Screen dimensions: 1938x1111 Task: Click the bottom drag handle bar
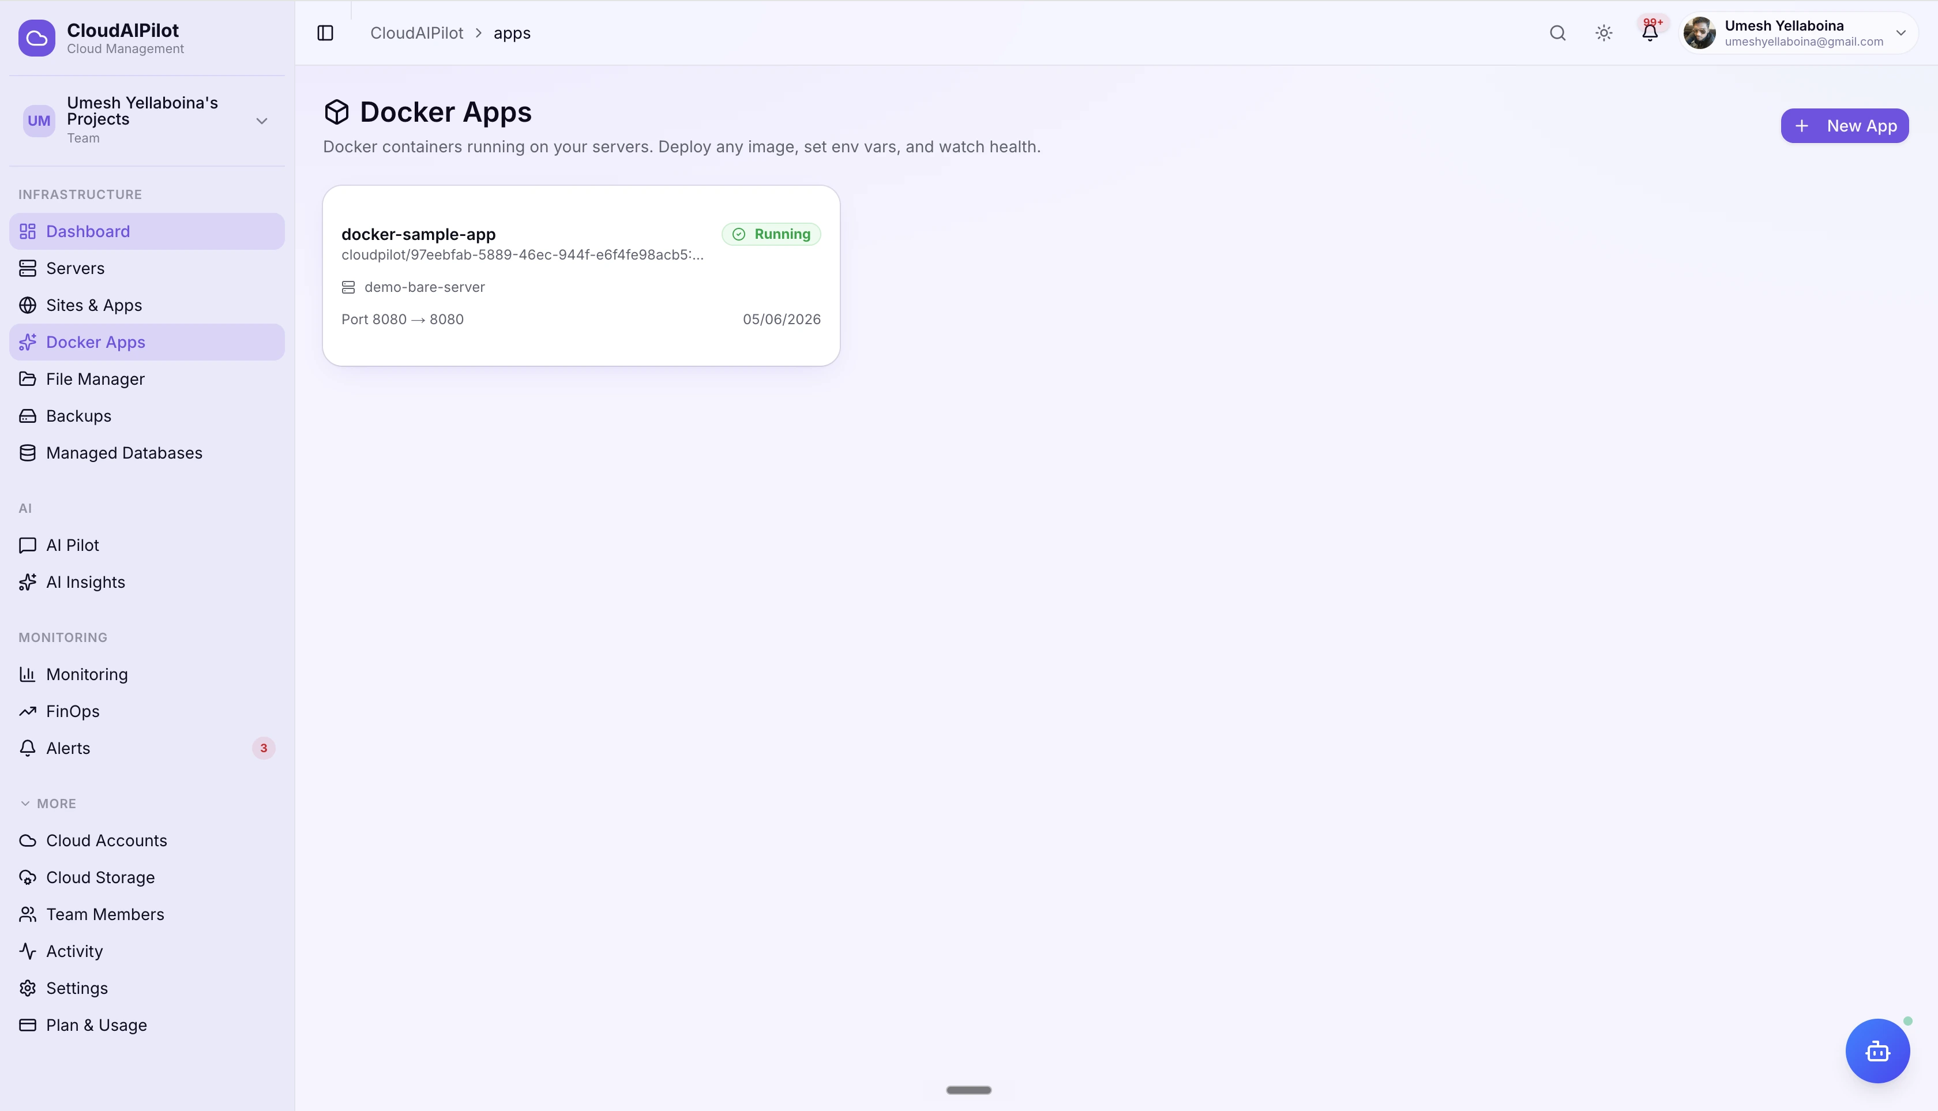[968, 1090]
